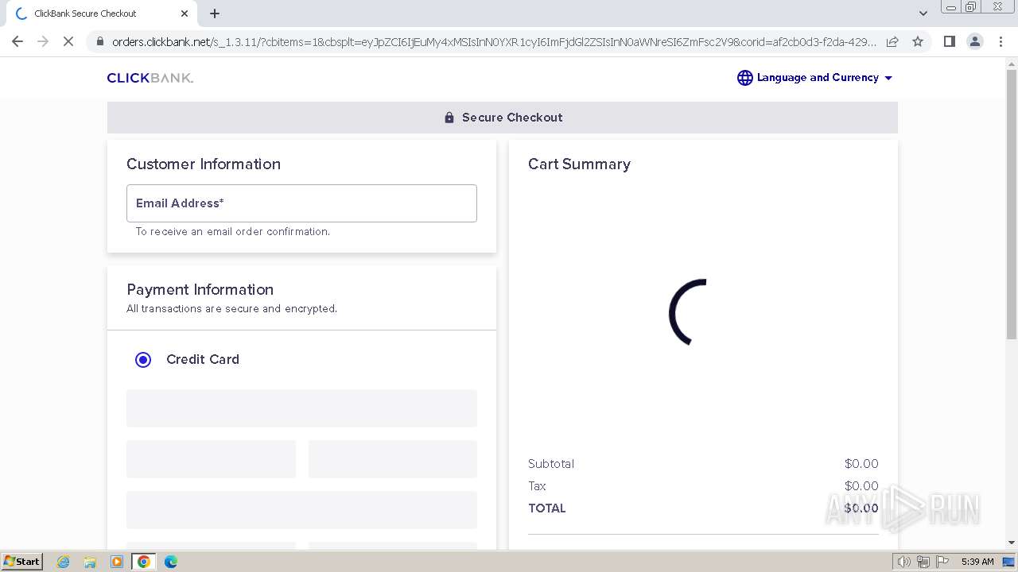Open the network tray icon
1018x572 pixels.
coord(923,562)
